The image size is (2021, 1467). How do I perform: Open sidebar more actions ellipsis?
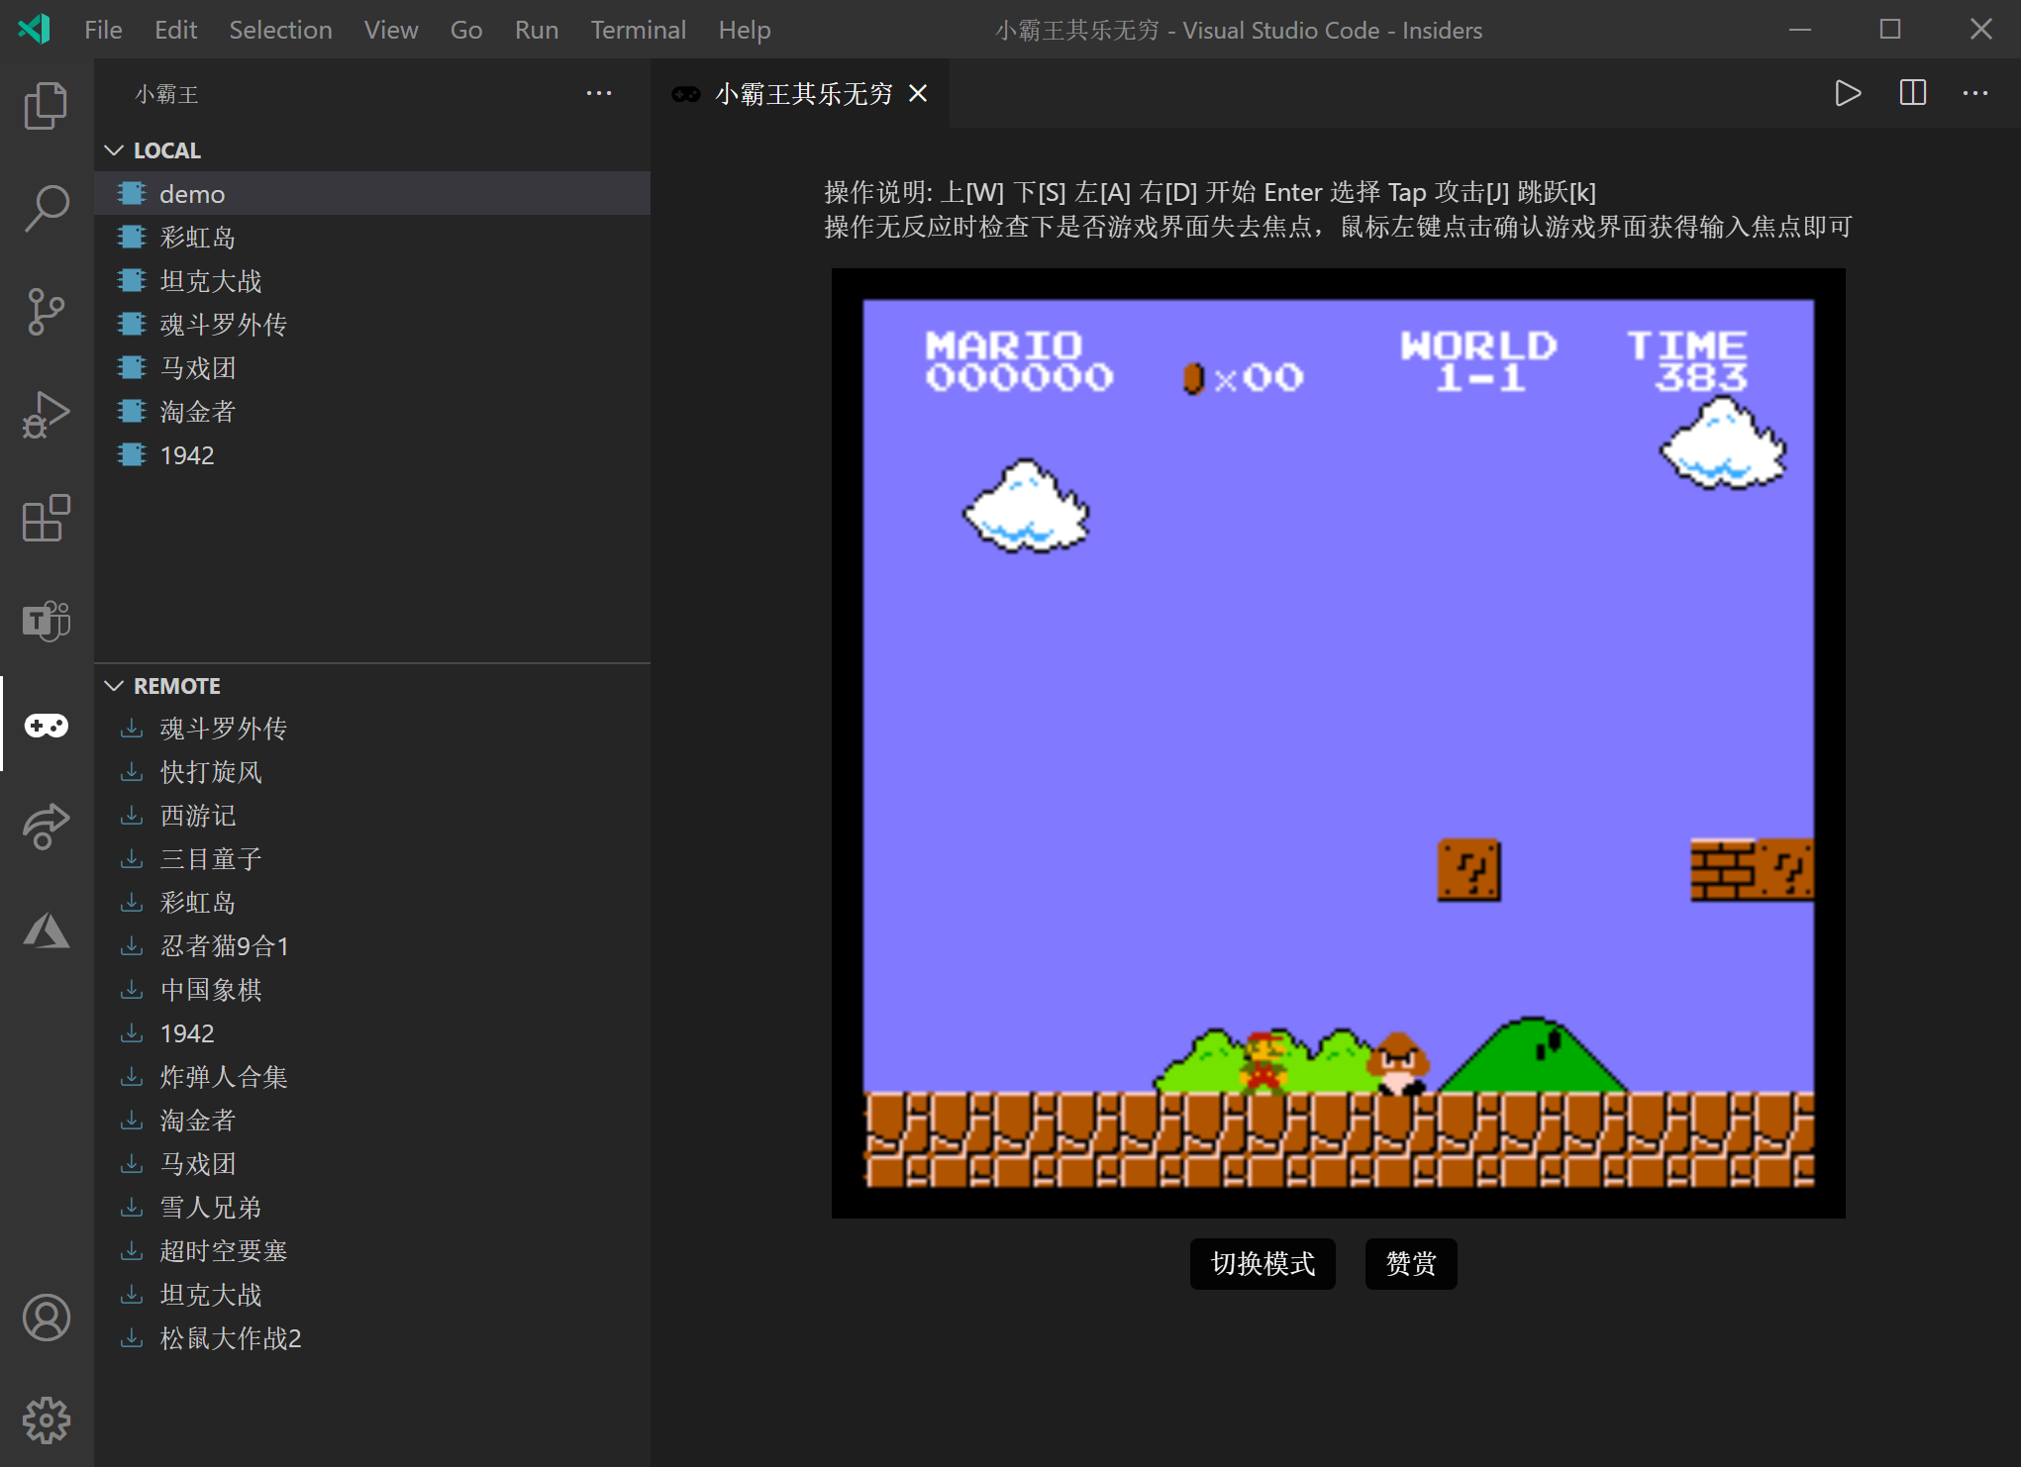click(598, 93)
